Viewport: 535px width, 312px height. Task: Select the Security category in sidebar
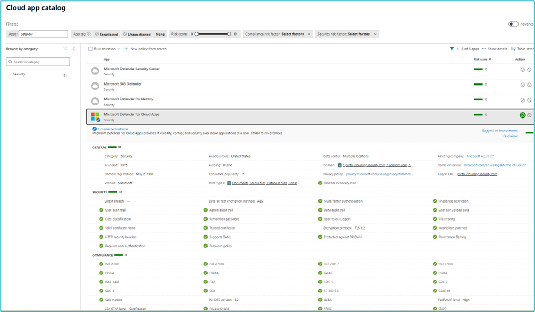click(x=19, y=74)
